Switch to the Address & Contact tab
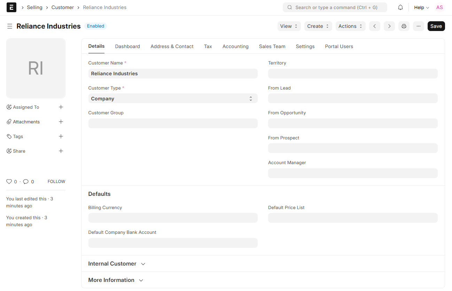Screen dimensions: 452x291 tap(172, 46)
